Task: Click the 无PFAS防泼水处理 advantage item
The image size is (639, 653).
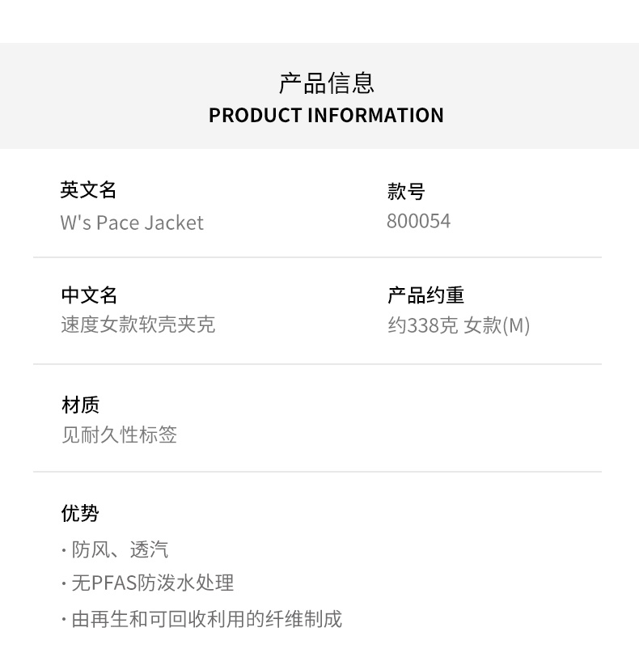Action: pos(152,583)
